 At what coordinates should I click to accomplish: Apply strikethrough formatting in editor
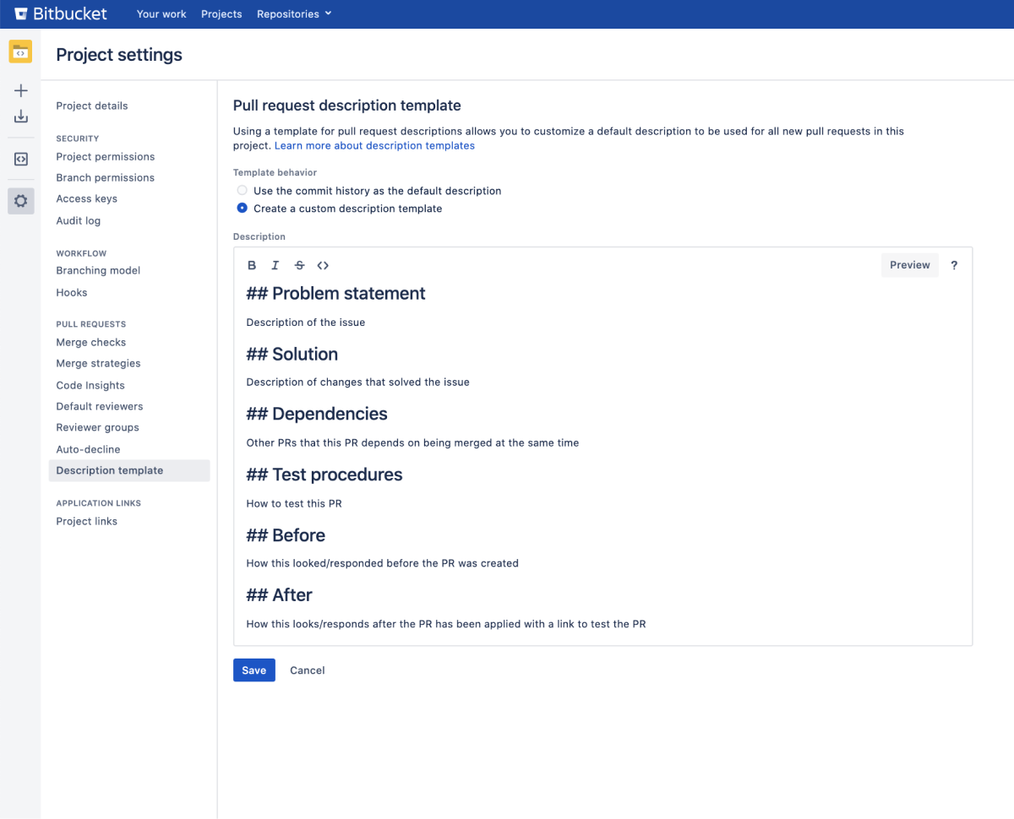click(299, 265)
